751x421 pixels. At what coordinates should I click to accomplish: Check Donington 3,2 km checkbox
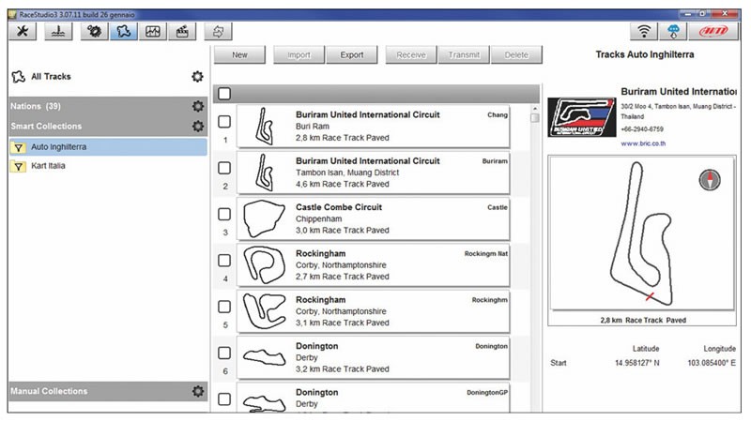224,353
